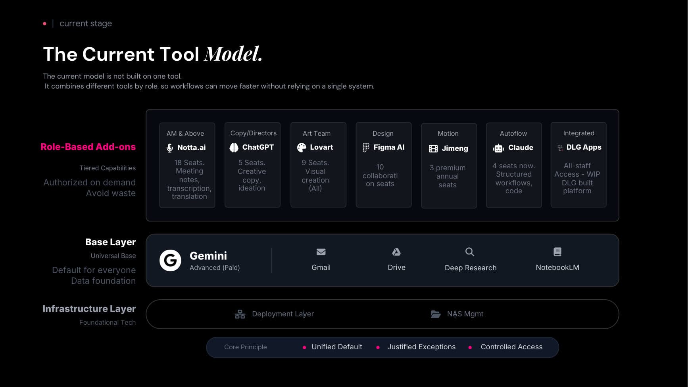Screen dimensions: 688x387
Task: Click the pink current stage indicator dot
Action: pos(44,23)
